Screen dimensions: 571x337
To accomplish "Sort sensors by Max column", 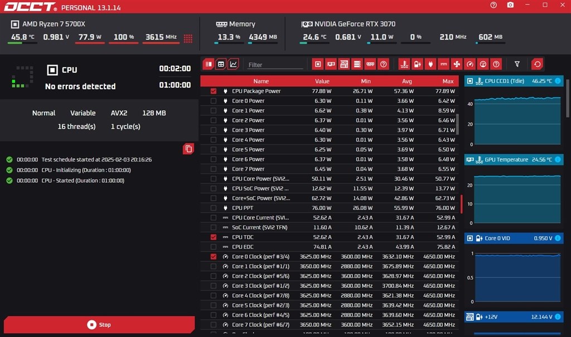I will 448,81.
